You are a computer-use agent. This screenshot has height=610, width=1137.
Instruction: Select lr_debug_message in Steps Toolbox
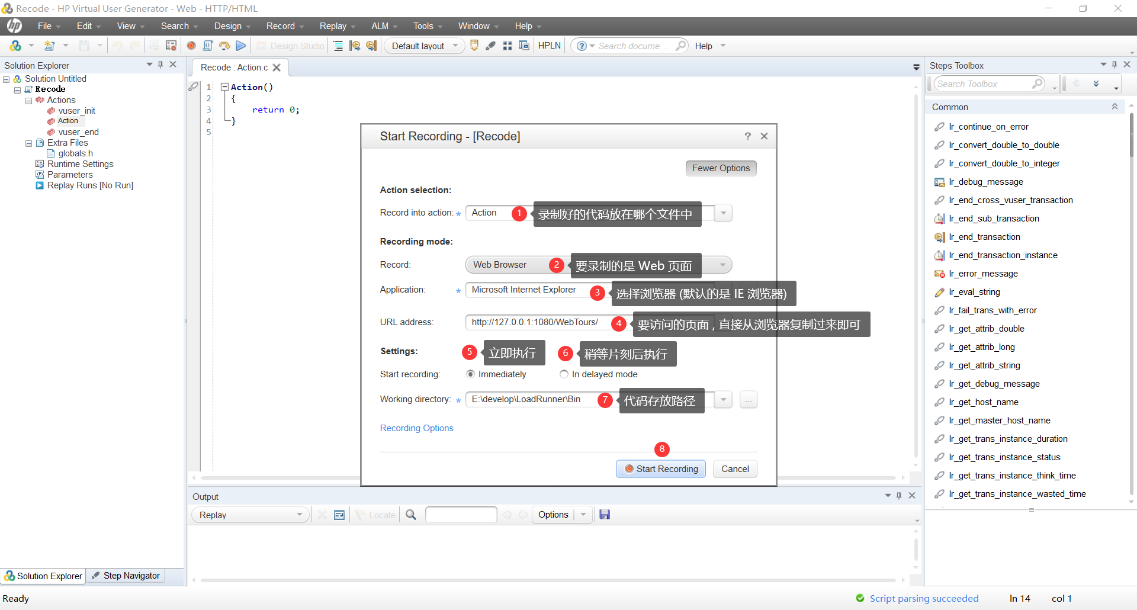[x=985, y=182]
